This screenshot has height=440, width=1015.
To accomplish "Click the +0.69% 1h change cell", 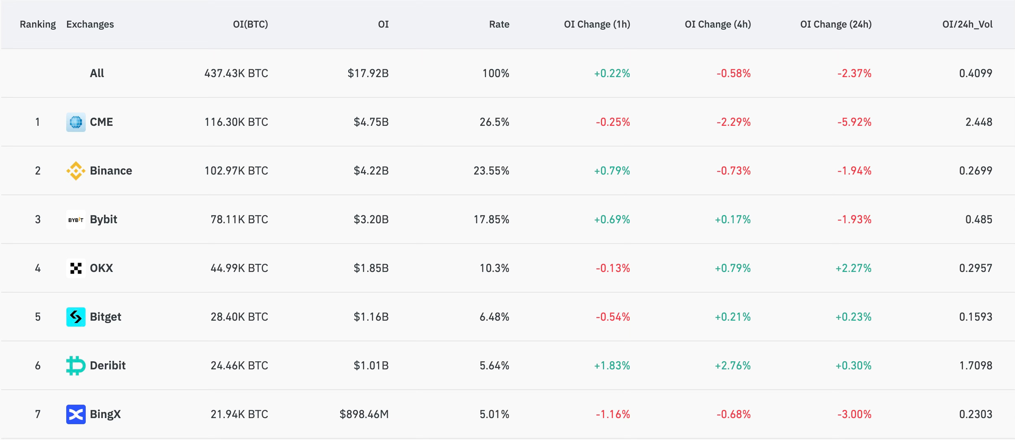I will tap(612, 220).
